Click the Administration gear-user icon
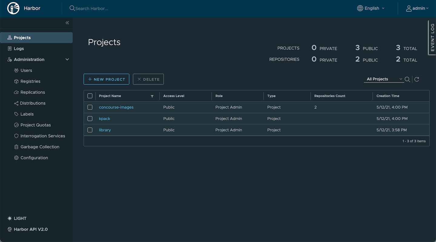This screenshot has height=242, width=436. click(x=10, y=59)
